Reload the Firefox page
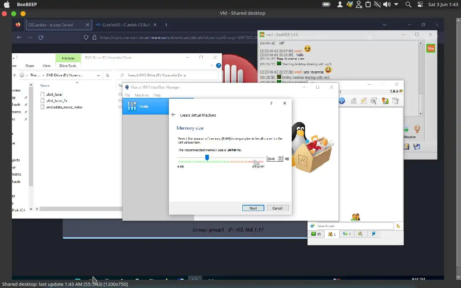This screenshot has height=288, width=461. (41, 37)
